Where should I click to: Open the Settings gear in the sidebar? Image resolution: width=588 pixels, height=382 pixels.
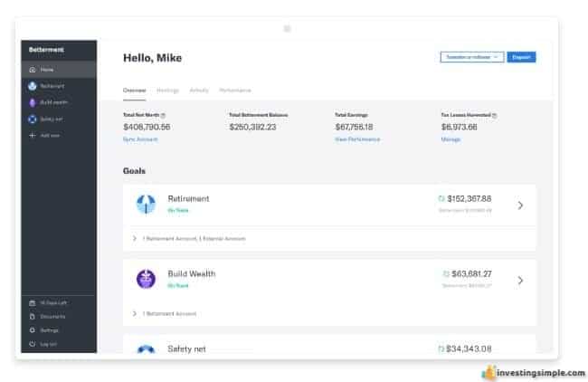coord(33,329)
